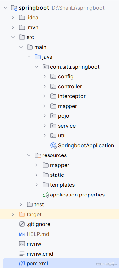The image size is (119, 268).
Task: Click the Spring leaf icon of application.properties
Action: coord(46,195)
